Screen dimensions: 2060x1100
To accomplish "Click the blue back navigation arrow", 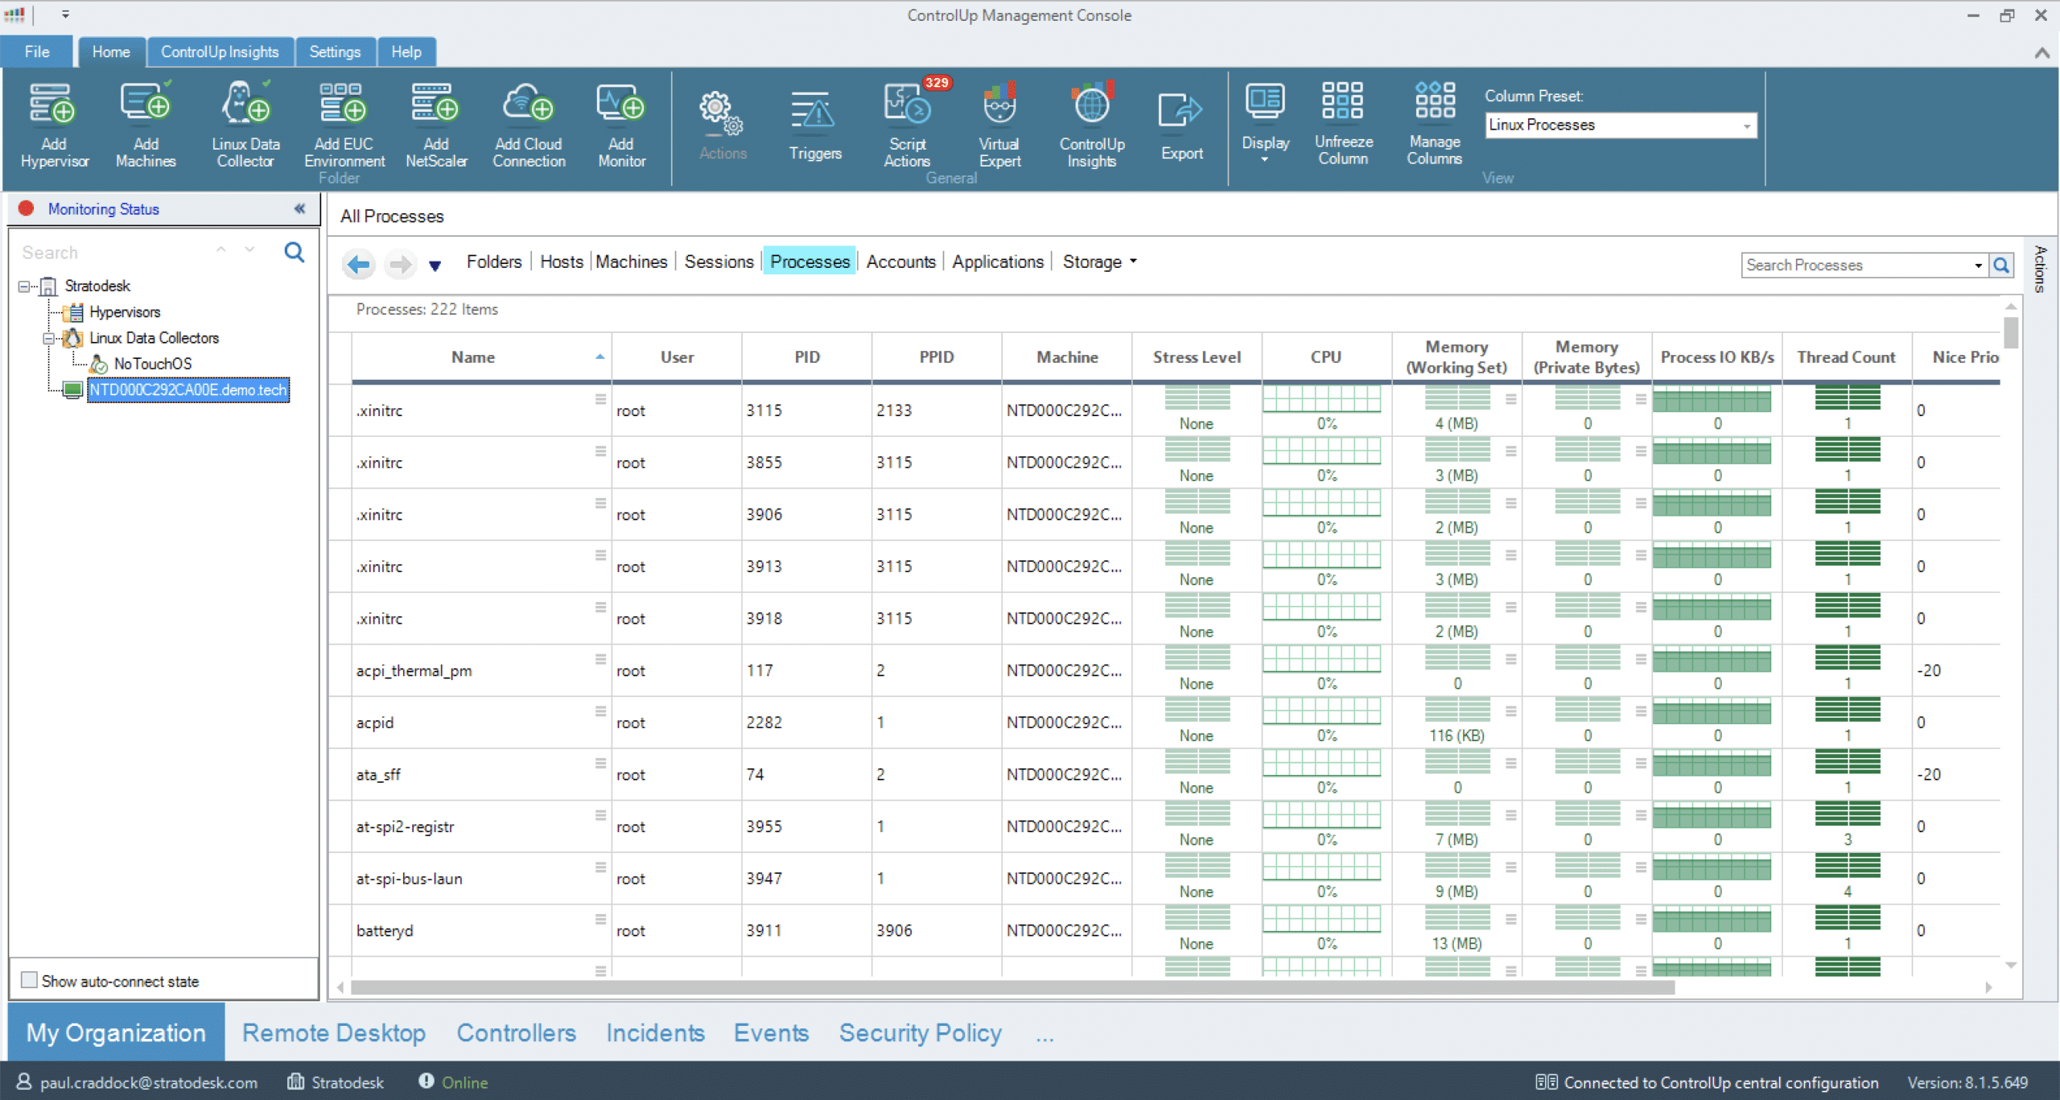I will click(359, 263).
